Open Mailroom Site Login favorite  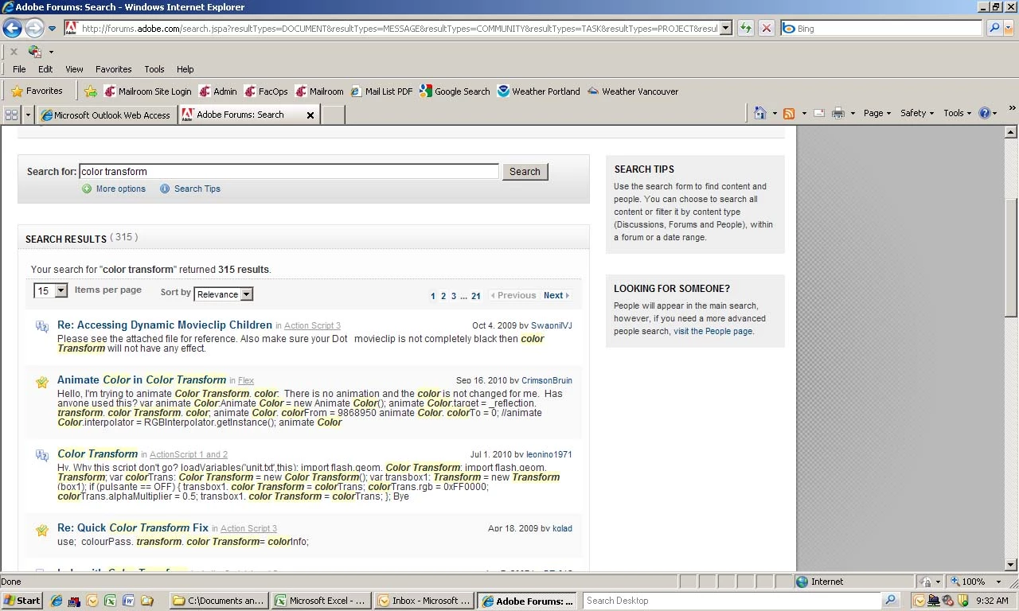tap(148, 91)
